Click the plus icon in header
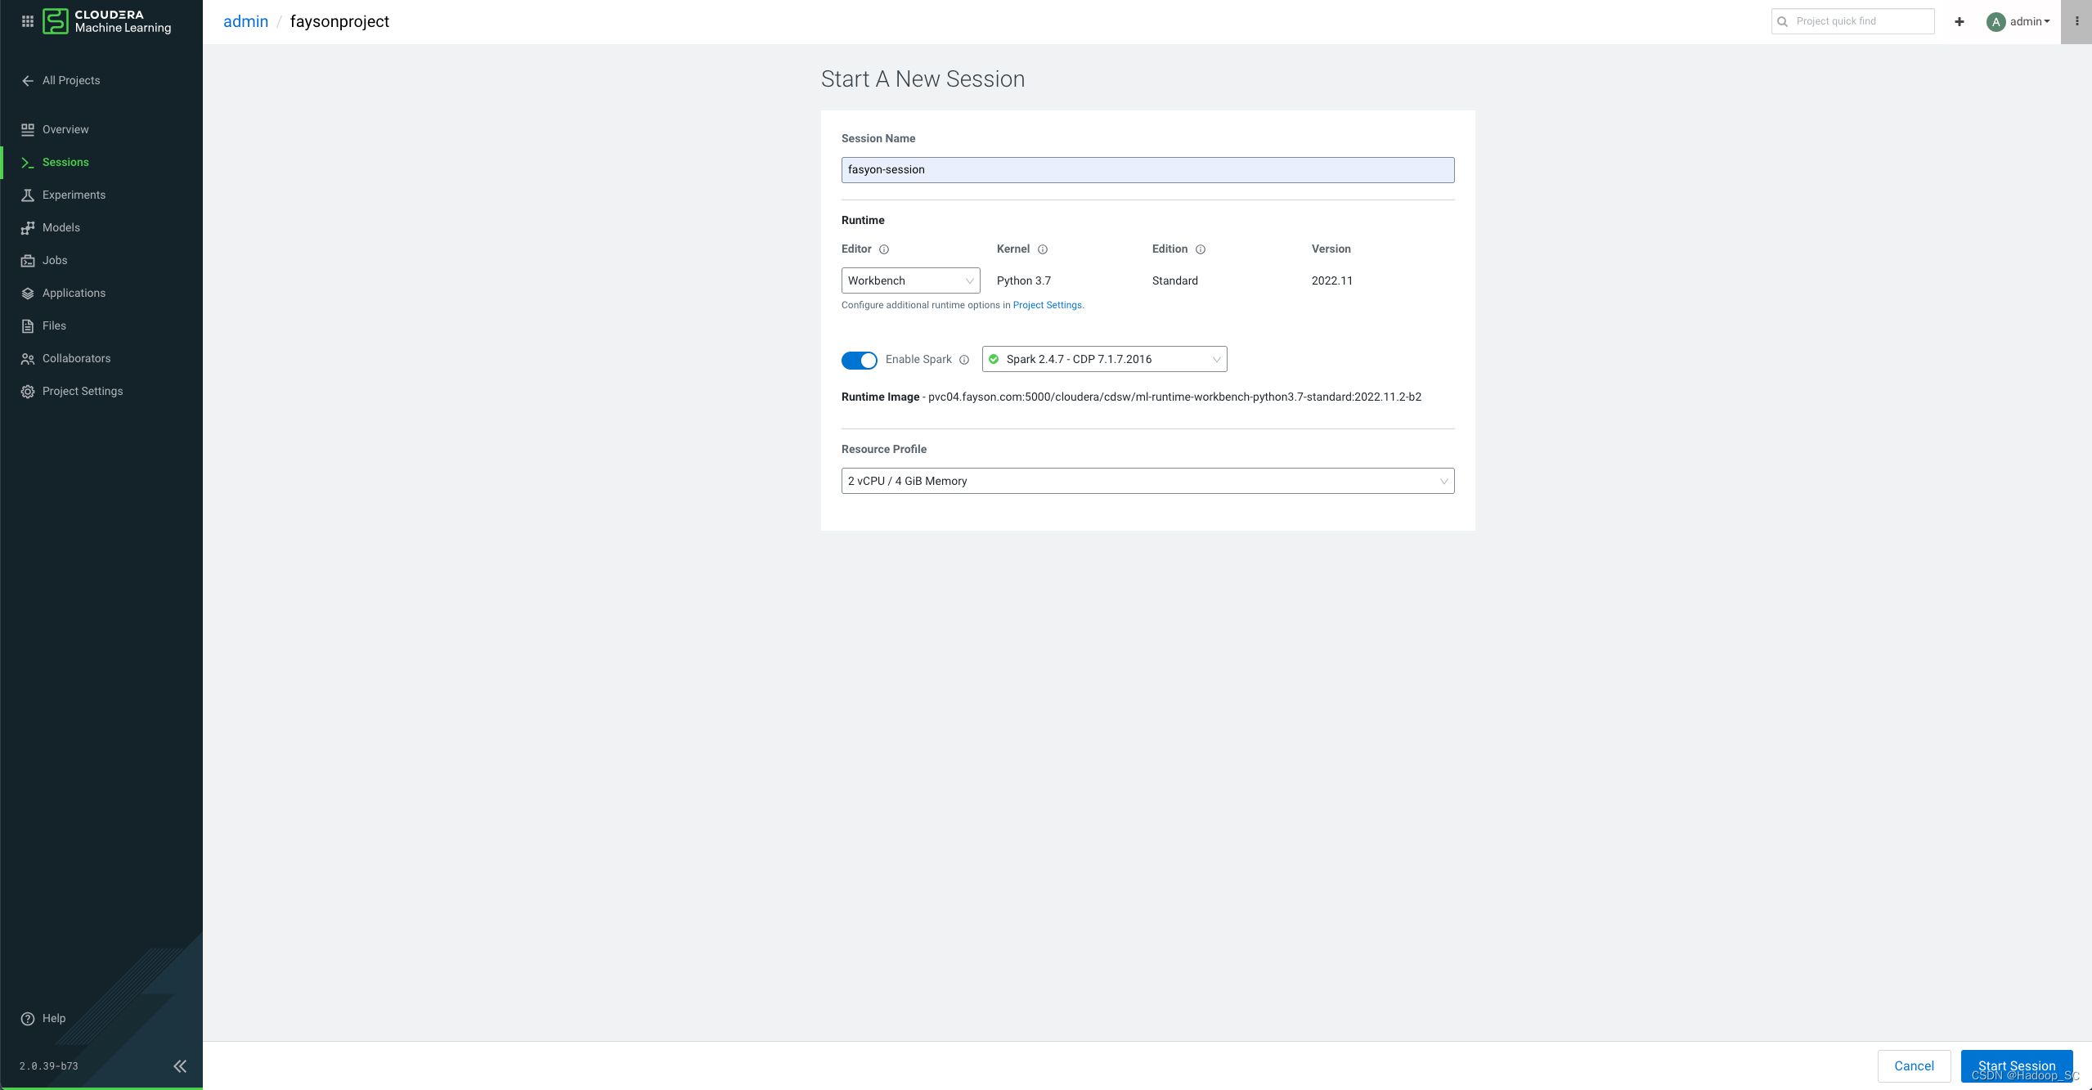 (1960, 21)
